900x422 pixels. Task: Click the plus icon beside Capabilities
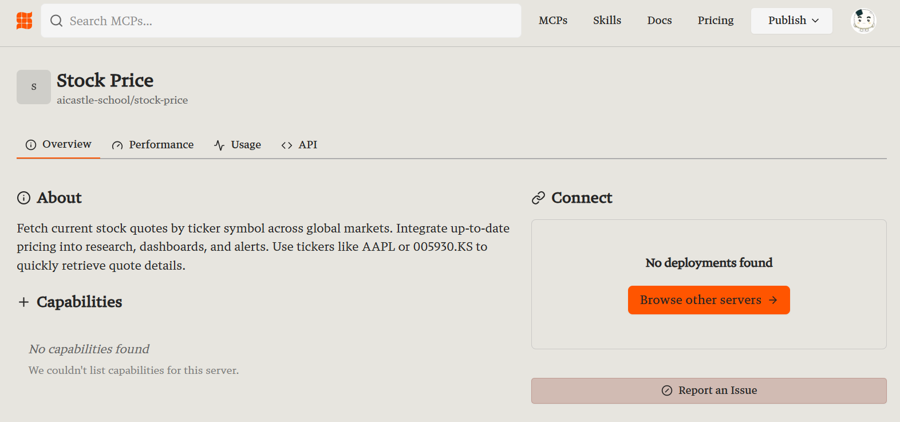pos(23,302)
